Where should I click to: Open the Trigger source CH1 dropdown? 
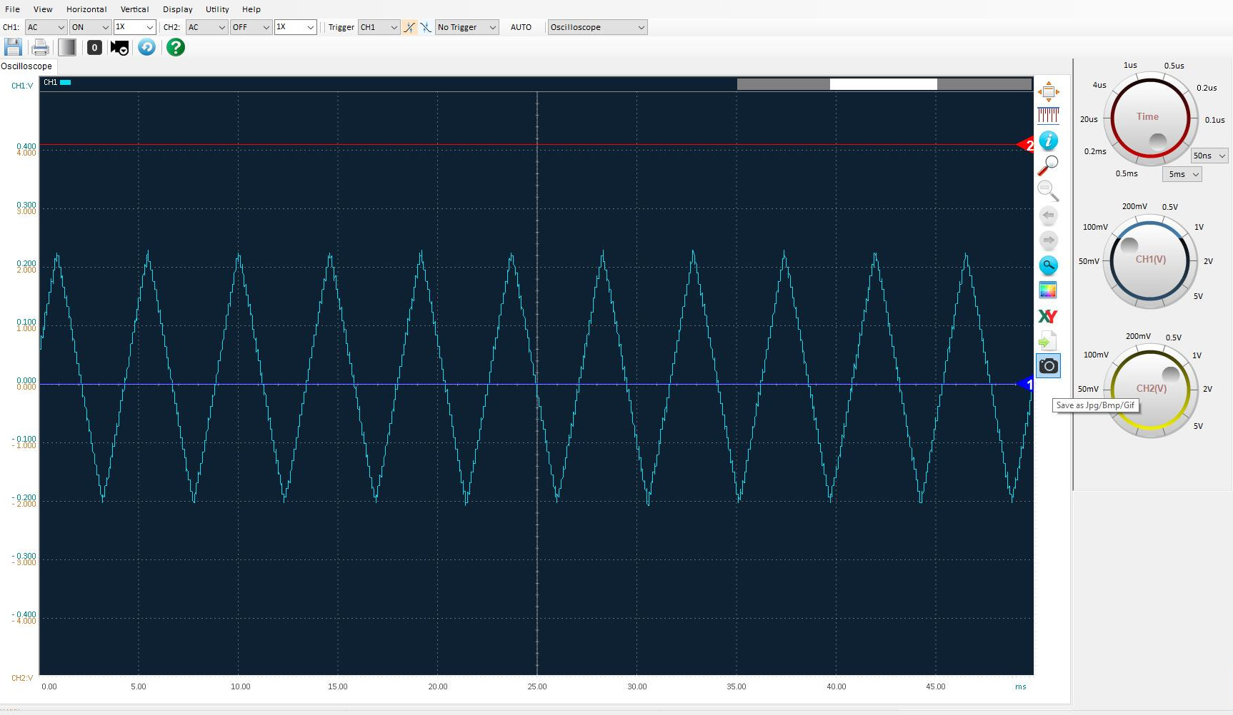click(x=379, y=27)
